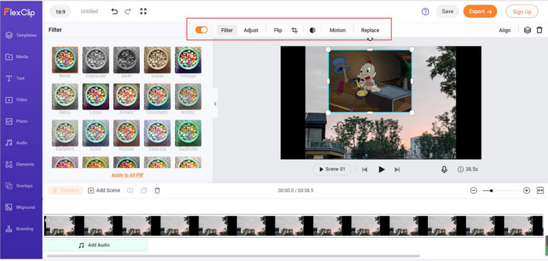Open the 16:9 aspect ratio selector
The image size is (548, 261).
coord(60,12)
